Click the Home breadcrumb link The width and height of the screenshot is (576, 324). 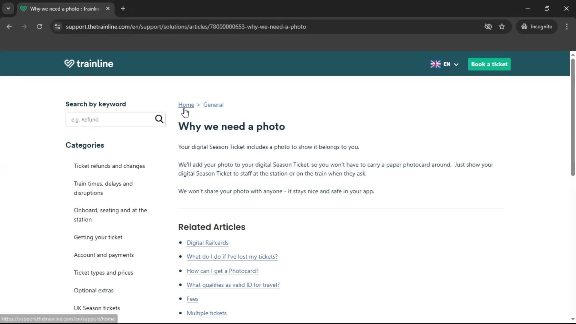pyautogui.click(x=186, y=104)
